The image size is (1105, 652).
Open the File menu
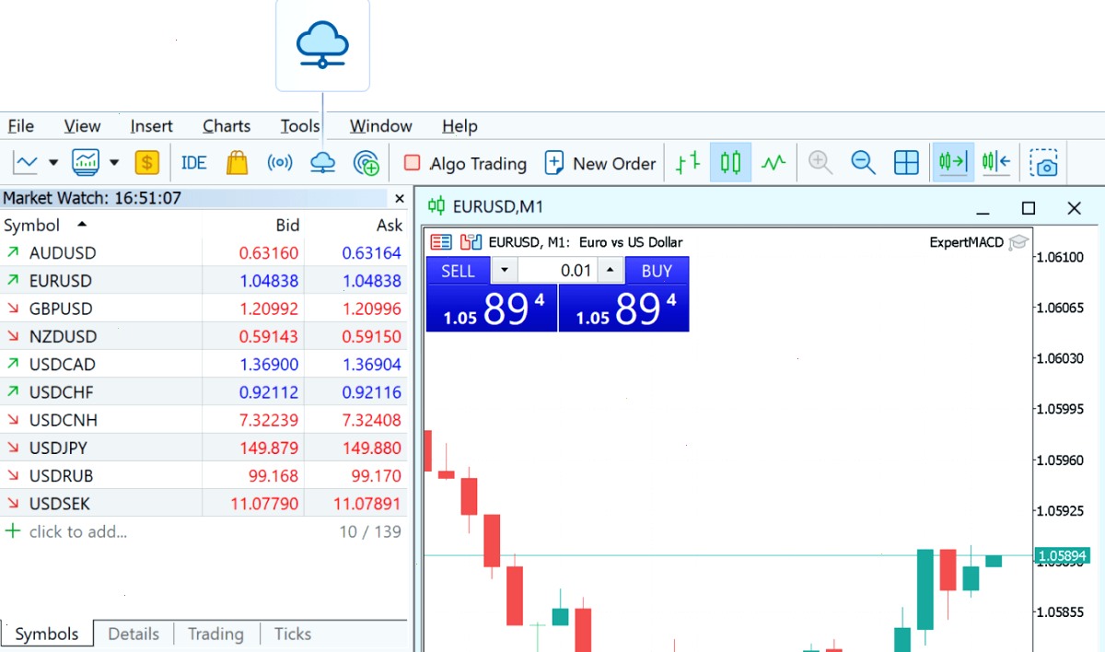tap(20, 126)
